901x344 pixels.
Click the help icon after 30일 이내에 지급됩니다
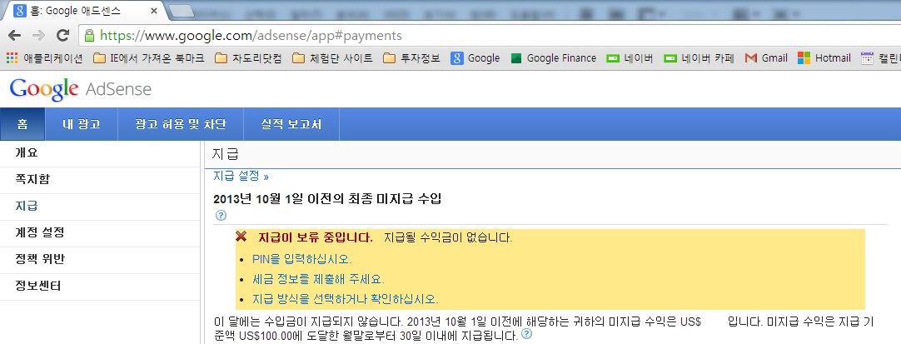tap(525, 334)
